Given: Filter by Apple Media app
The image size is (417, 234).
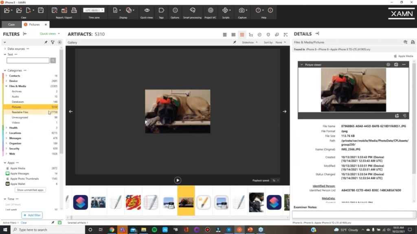Looking at the screenshot, I should (x=31, y=168).
